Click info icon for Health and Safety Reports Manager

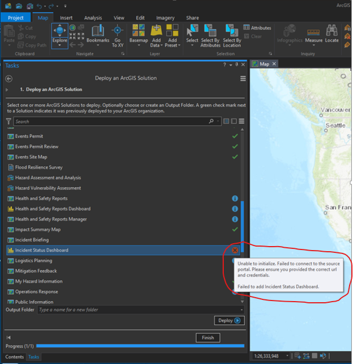coord(235,219)
